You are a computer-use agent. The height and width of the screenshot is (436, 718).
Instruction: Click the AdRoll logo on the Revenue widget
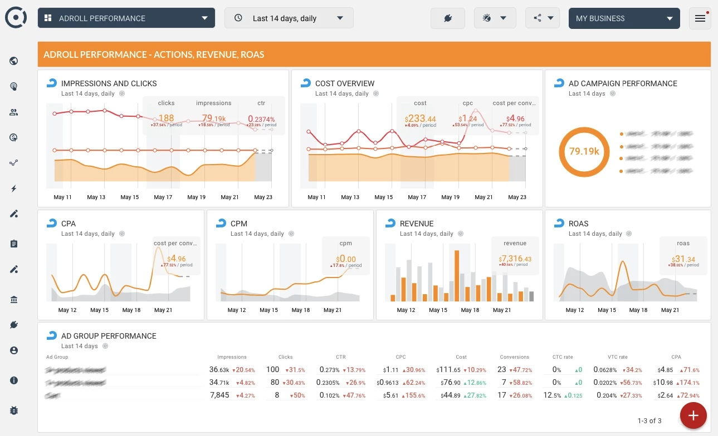coord(390,224)
